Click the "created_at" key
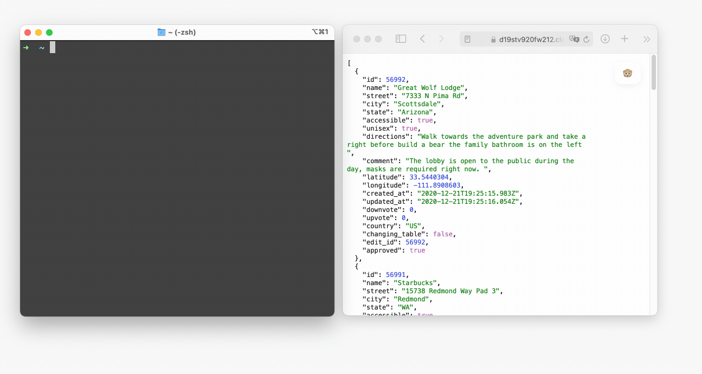The image size is (702, 374). 387,194
